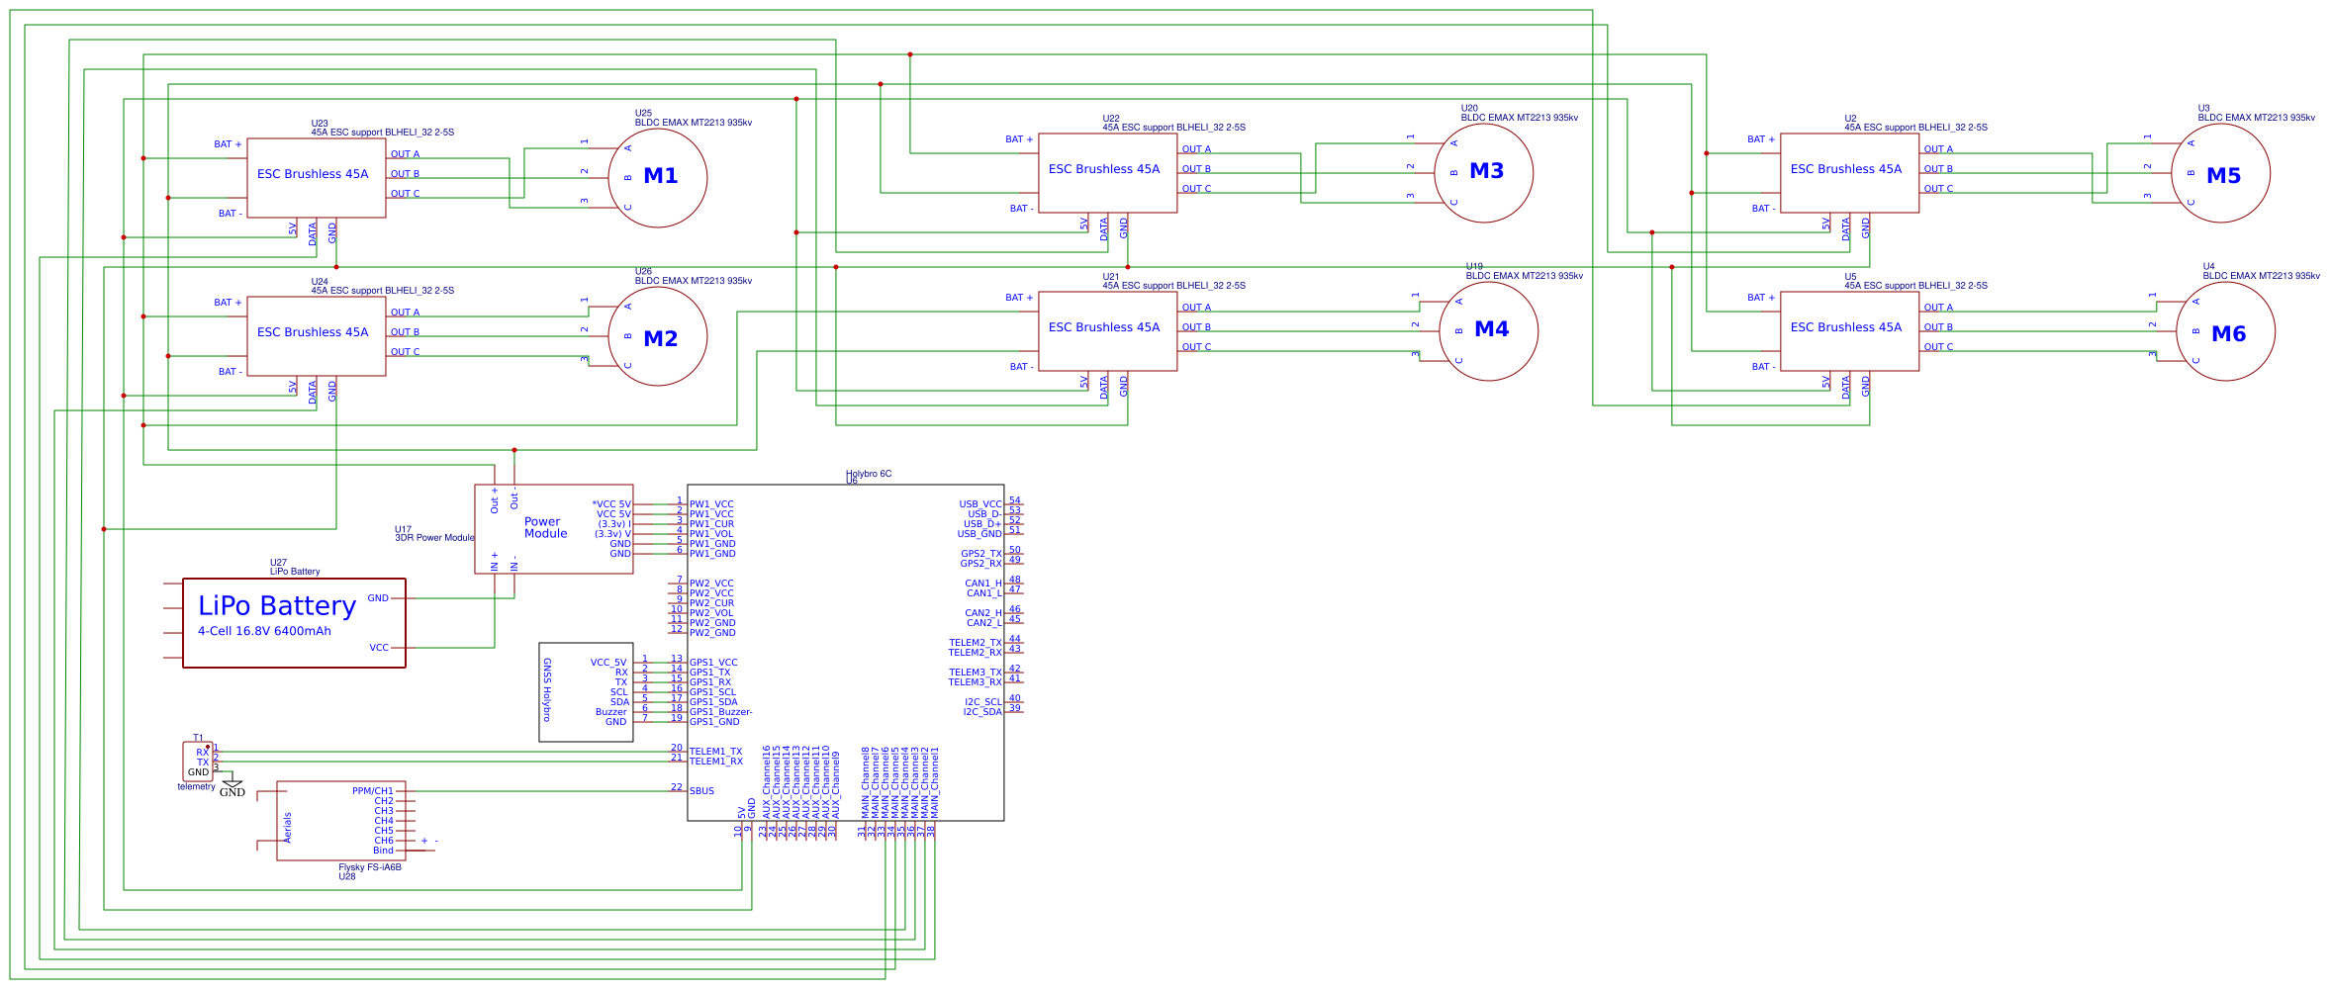Click the PPM/CH1 pin label on receiver
The width and height of the screenshot is (2330, 989).
(373, 791)
